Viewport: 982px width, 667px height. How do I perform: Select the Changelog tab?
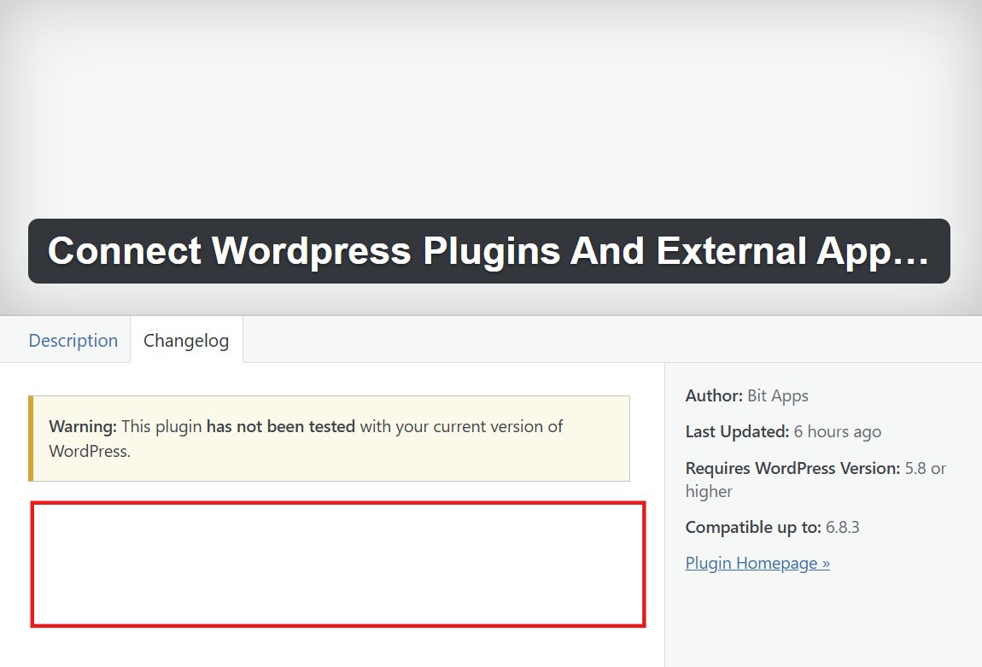click(x=186, y=340)
